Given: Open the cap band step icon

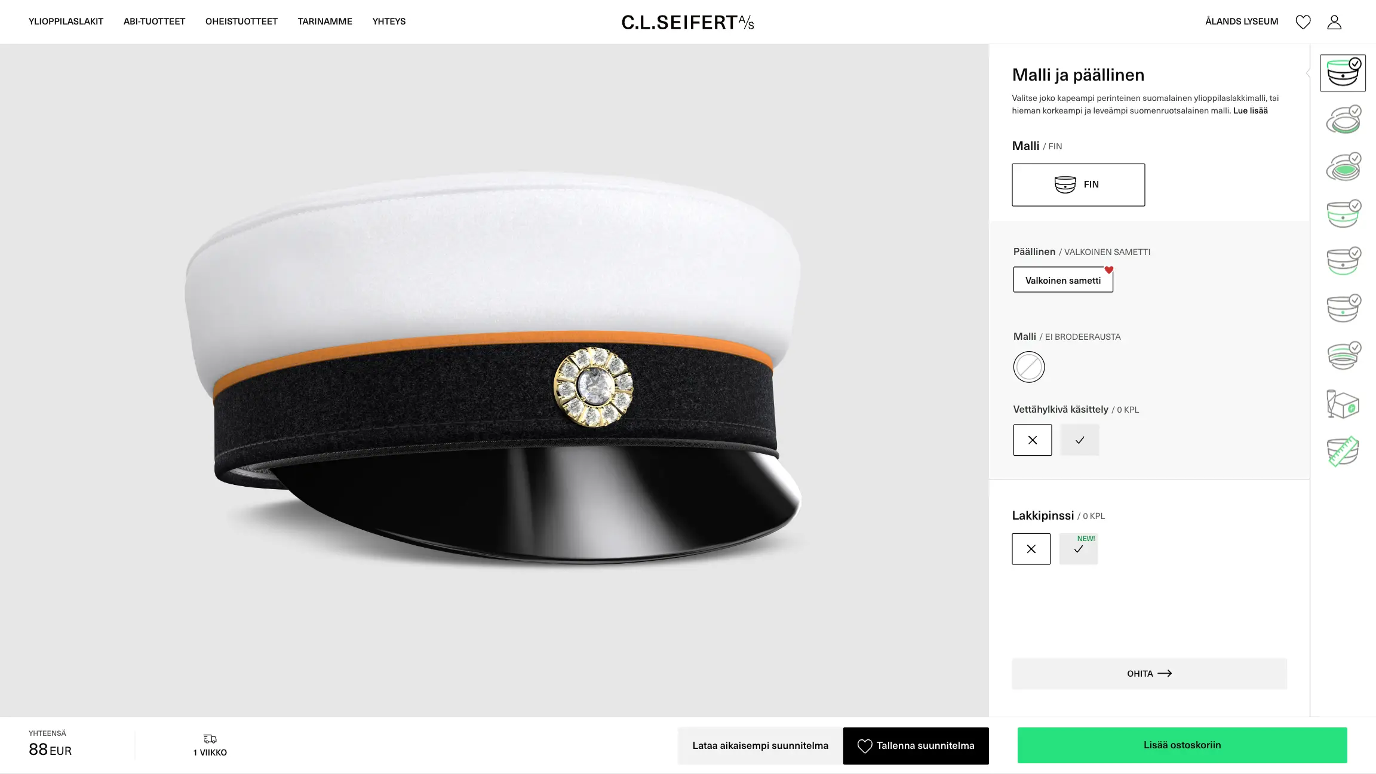Looking at the screenshot, I should 1343,214.
